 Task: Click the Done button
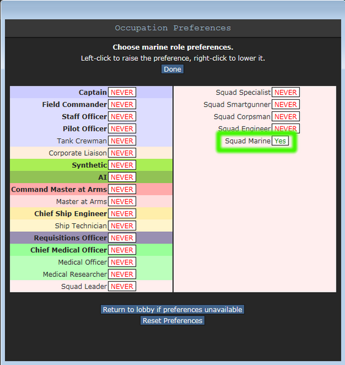point(173,69)
